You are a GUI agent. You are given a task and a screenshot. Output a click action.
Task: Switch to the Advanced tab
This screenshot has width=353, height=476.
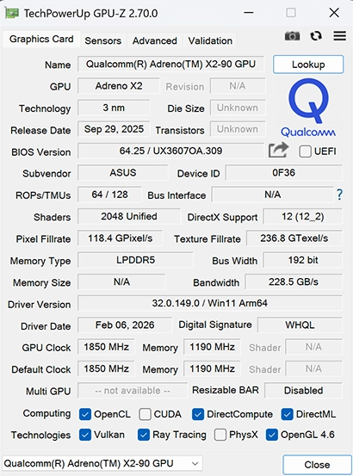point(154,40)
